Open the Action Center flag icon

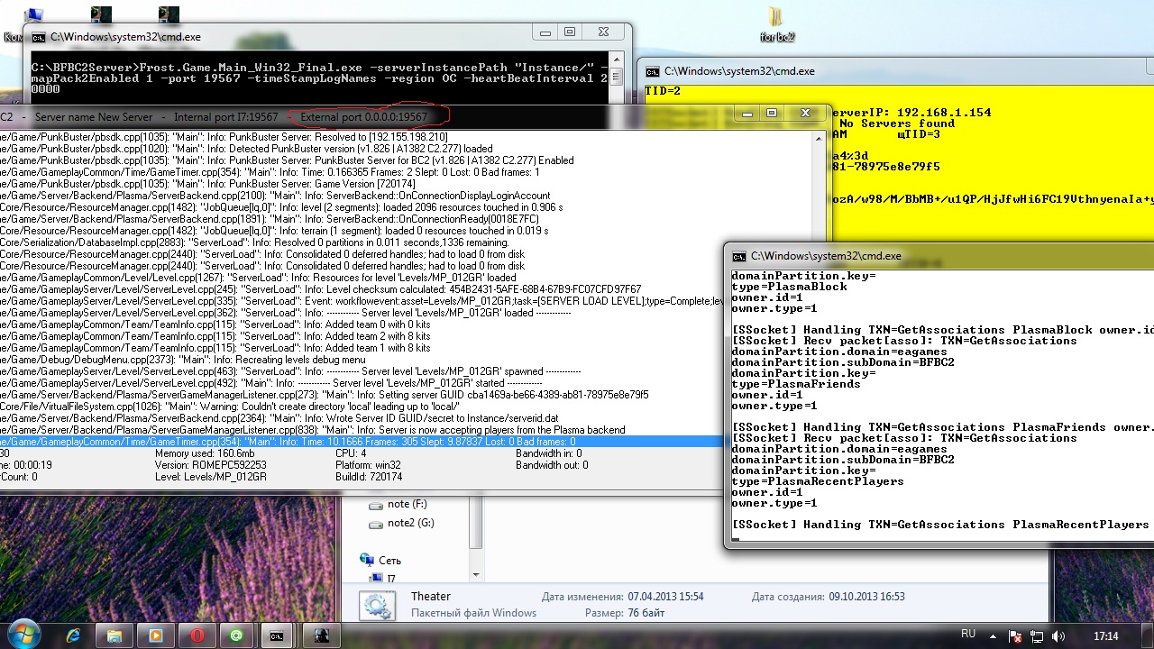(x=1013, y=635)
